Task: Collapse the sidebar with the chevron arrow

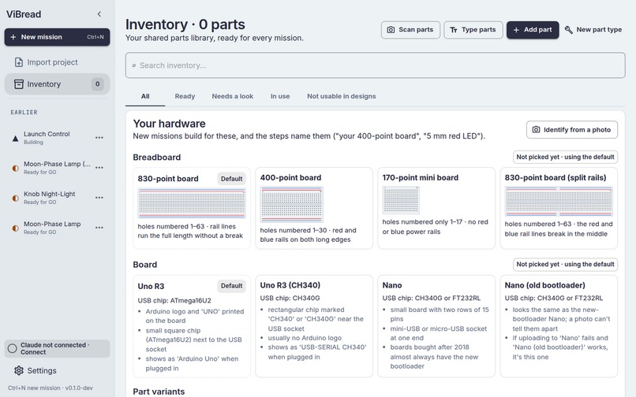Action: click(99, 14)
